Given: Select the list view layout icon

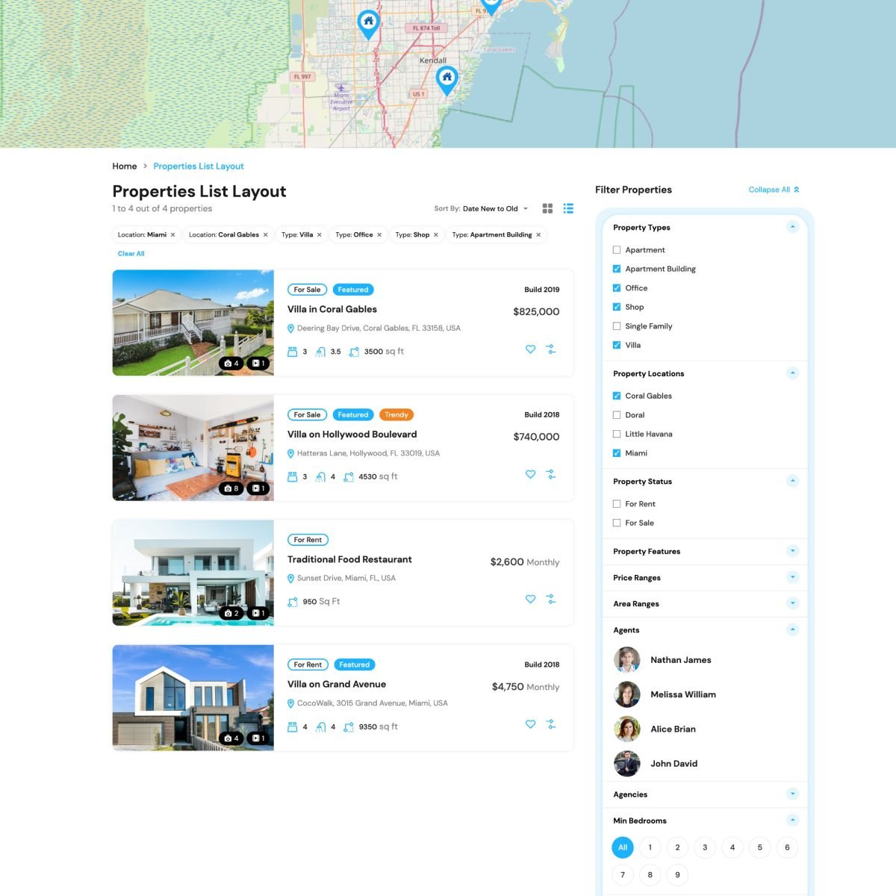Looking at the screenshot, I should (x=568, y=208).
